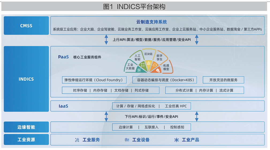Select the INDICS layer block
The width and height of the screenshot is (270, 150).
tap(26, 79)
